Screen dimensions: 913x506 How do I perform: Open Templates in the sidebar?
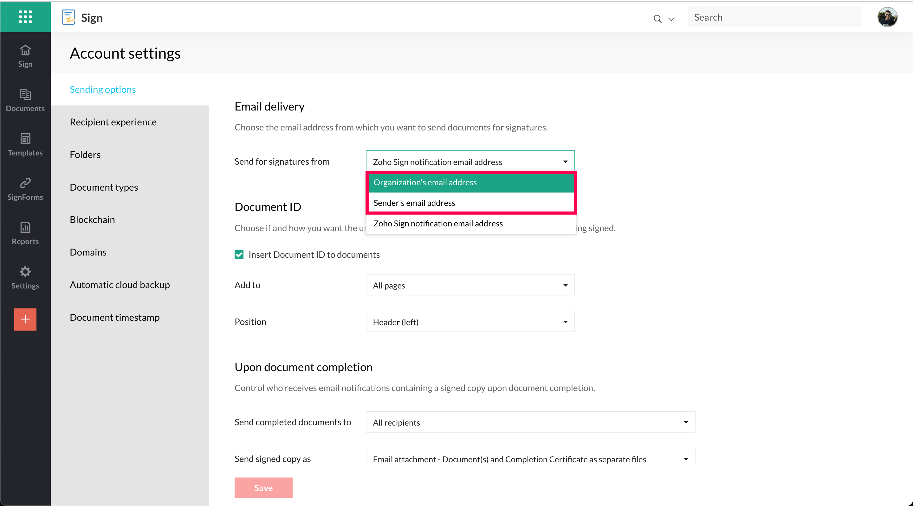point(25,144)
